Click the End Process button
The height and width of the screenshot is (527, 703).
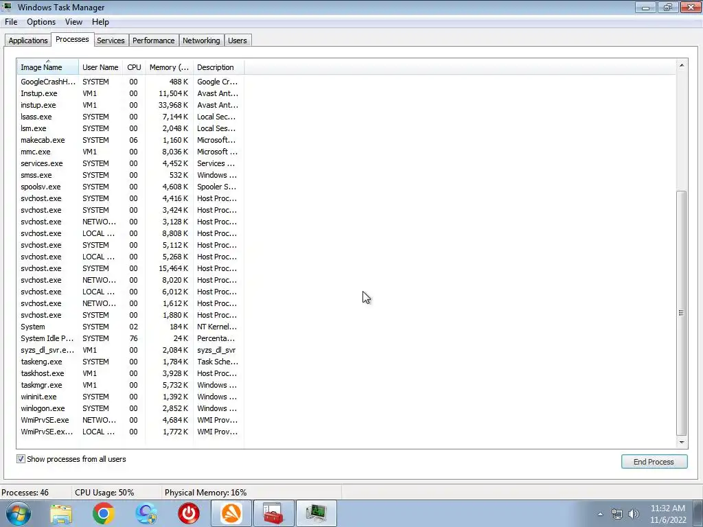654,462
